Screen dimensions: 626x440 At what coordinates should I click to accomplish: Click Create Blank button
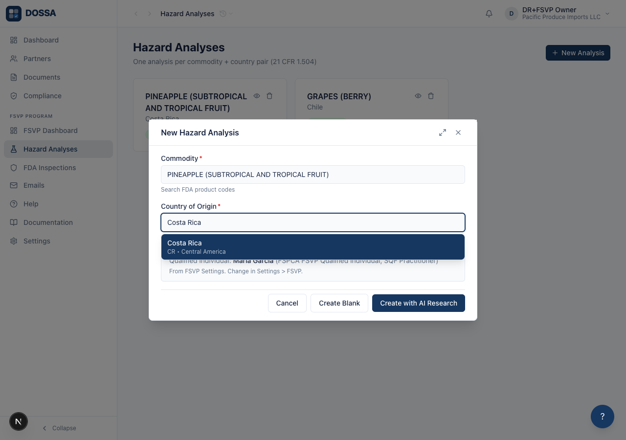[x=339, y=303]
